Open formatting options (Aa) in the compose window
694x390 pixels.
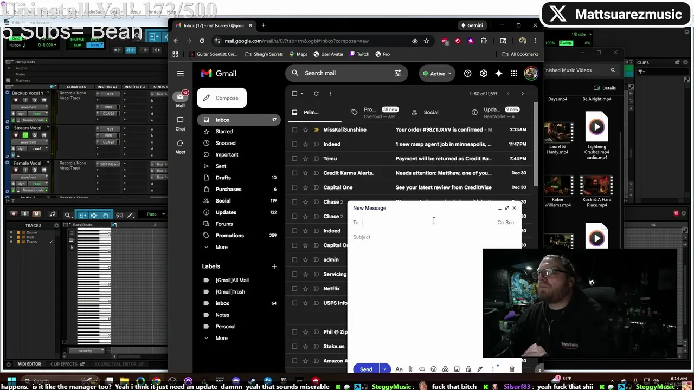399,369
